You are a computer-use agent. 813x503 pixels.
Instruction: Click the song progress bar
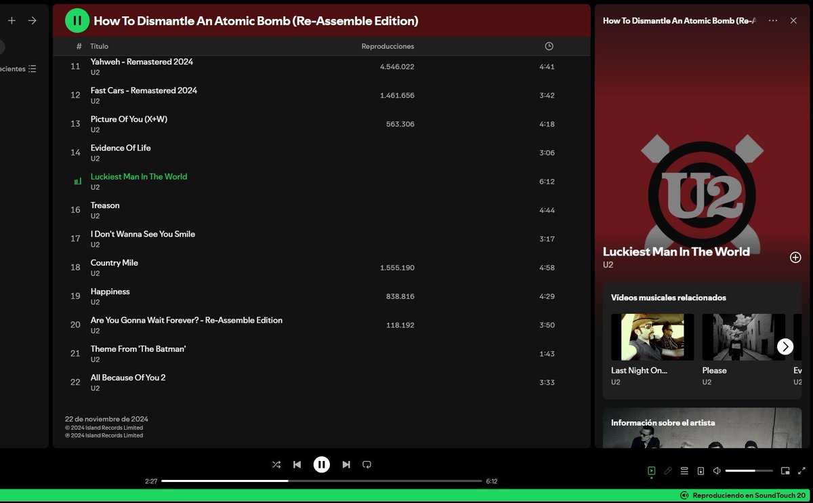pos(322,481)
